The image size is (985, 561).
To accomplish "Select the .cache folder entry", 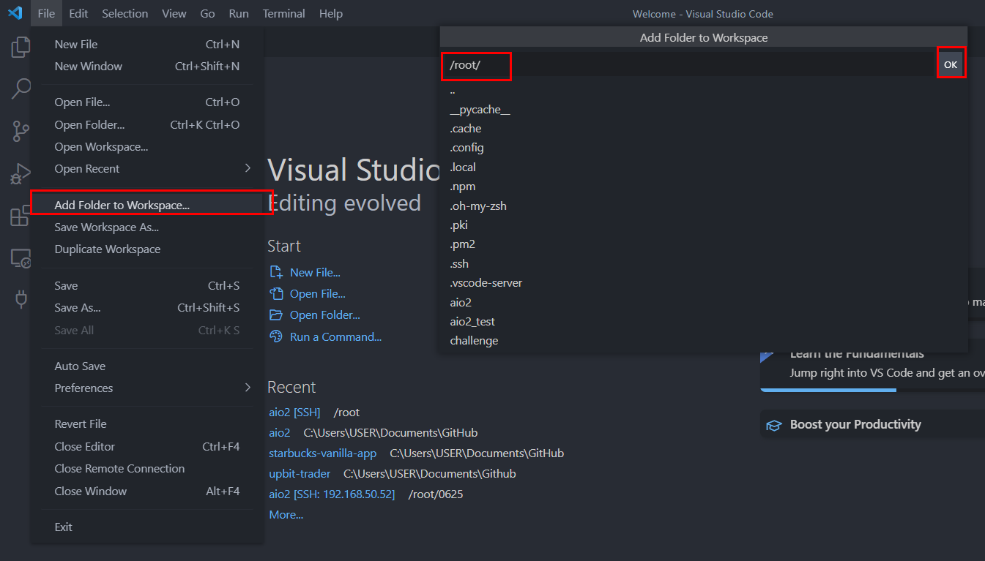I will pos(703,128).
